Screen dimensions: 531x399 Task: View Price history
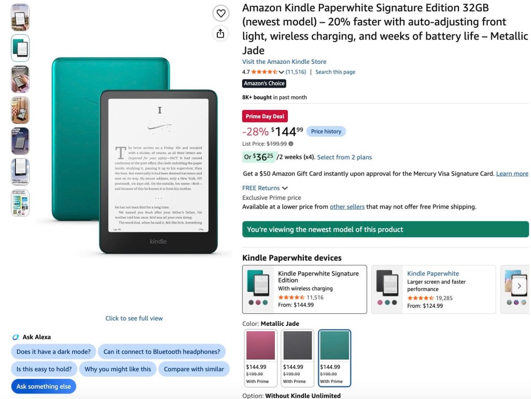[x=326, y=131]
